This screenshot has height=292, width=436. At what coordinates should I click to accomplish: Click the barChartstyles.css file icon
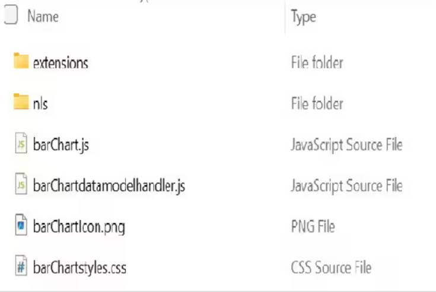point(21,267)
